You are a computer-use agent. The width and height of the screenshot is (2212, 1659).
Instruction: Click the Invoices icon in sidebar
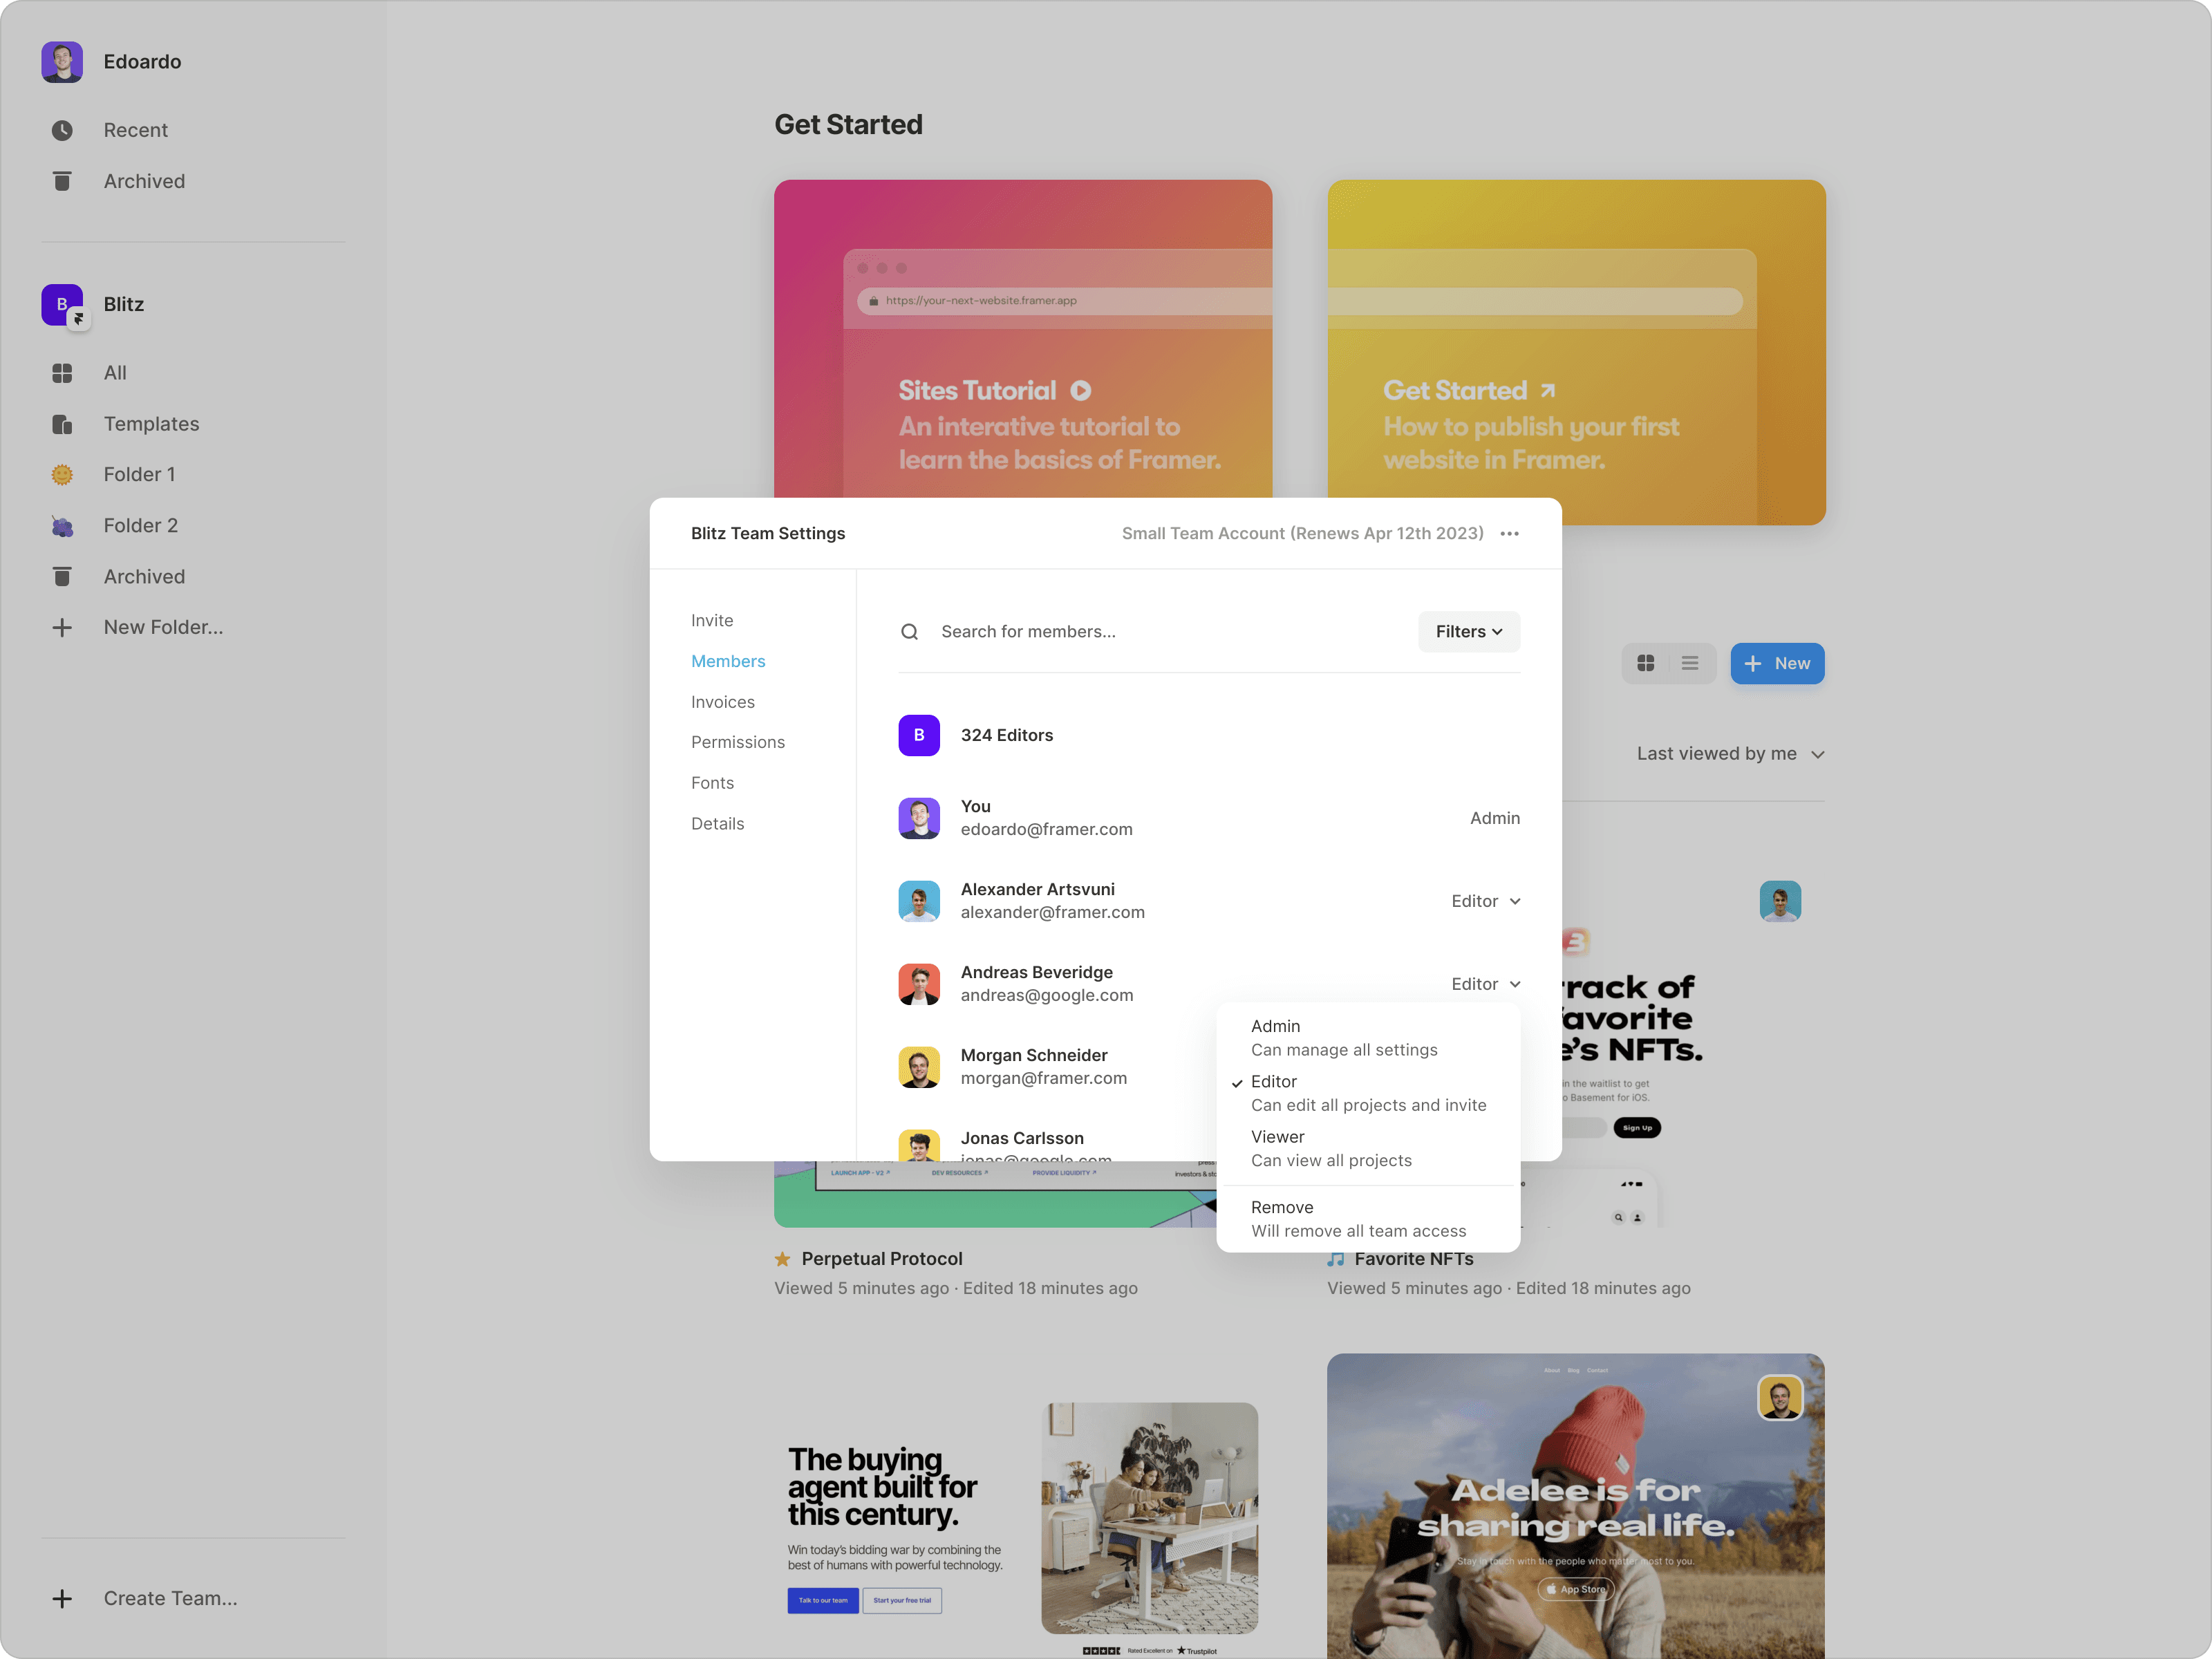pos(723,700)
